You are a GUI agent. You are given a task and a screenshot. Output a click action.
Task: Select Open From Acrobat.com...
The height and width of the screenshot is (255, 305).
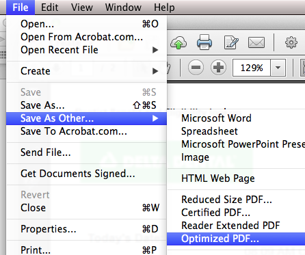(x=87, y=37)
